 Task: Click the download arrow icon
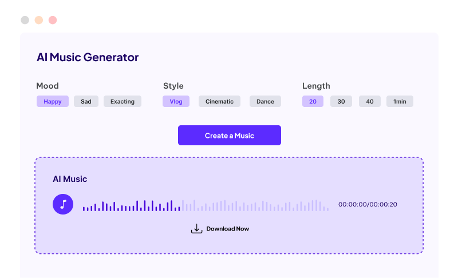point(196,229)
